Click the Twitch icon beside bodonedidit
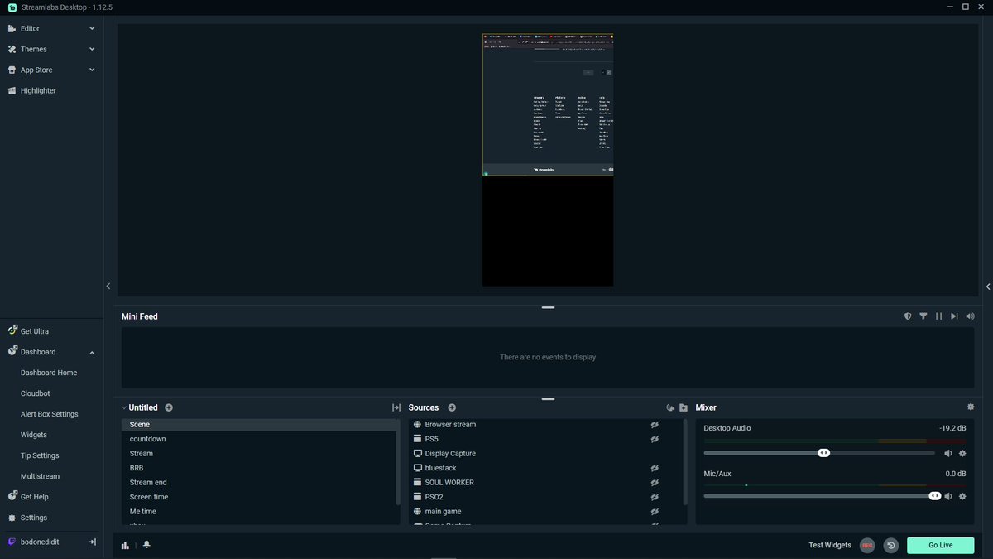The height and width of the screenshot is (559, 993). point(12,542)
